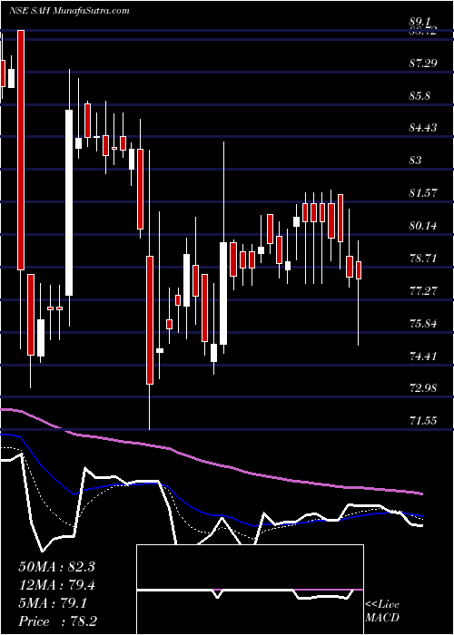Click the 71.55 price axis label

(x=423, y=421)
